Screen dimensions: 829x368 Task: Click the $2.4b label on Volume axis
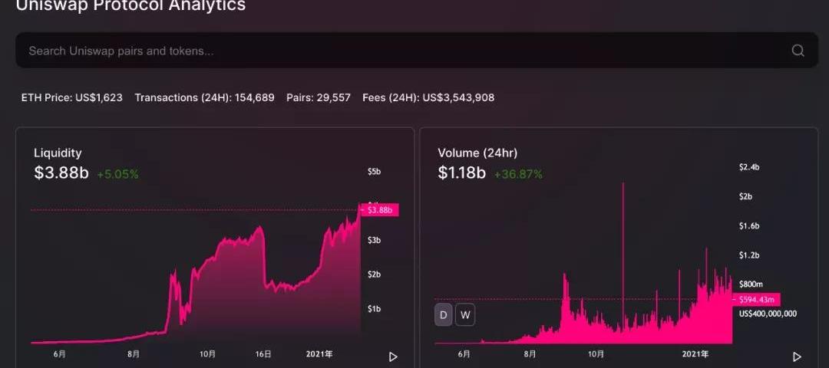tap(749, 167)
